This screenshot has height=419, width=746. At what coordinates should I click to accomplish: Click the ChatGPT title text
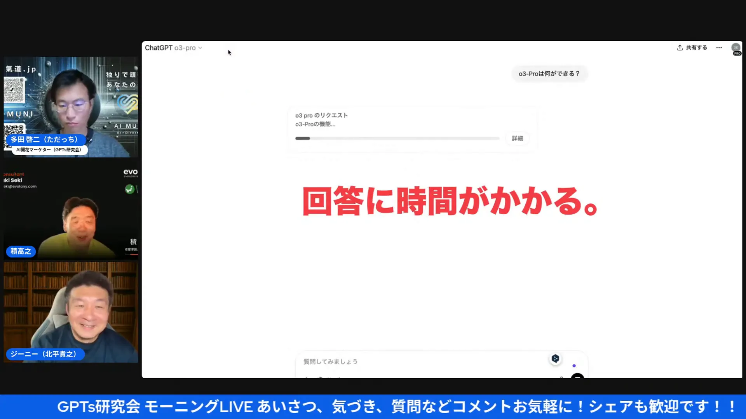[159, 48]
